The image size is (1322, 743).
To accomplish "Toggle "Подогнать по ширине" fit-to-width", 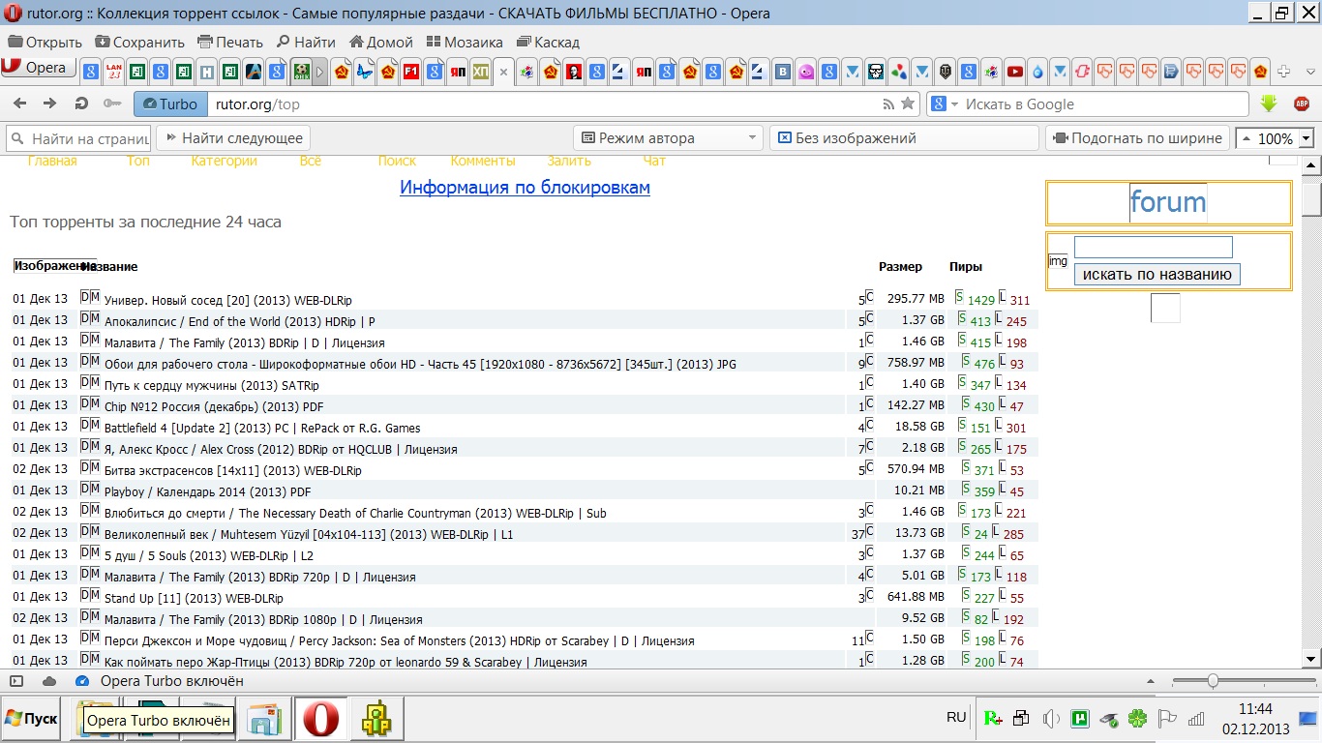I will coord(1138,138).
